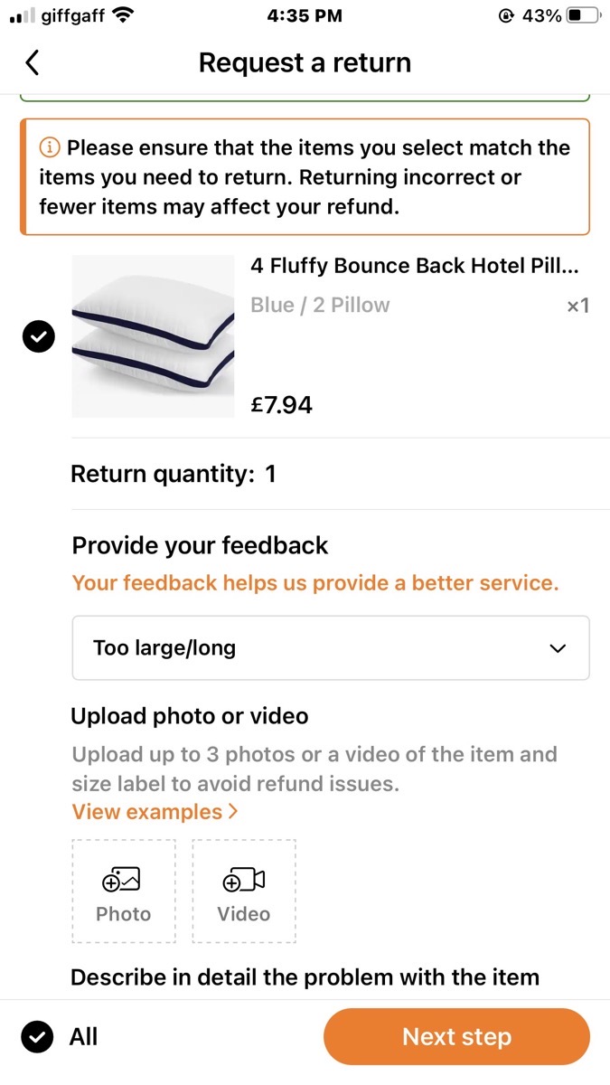Tap the back arrow icon
The height and width of the screenshot is (1085, 610).
pyautogui.click(x=33, y=62)
